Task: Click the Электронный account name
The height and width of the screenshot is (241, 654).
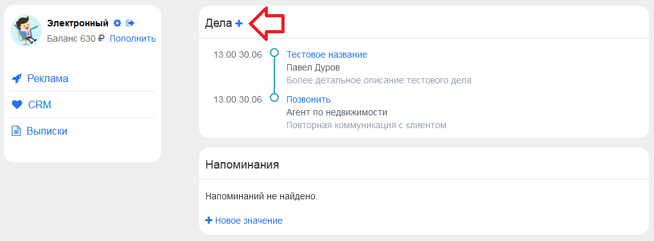Action: tap(78, 23)
